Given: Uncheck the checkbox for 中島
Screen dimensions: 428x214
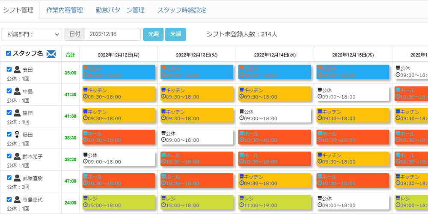Looking at the screenshot, I should (9, 91).
